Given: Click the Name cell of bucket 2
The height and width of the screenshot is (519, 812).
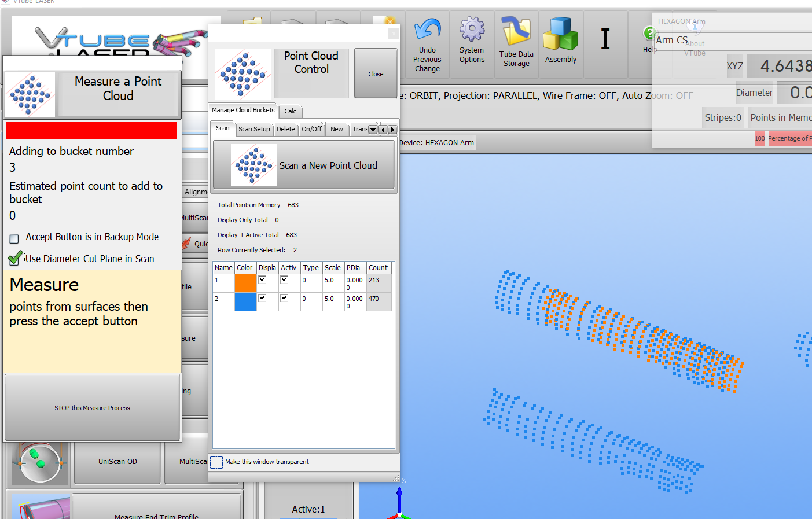Looking at the screenshot, I should coord(223,301).
